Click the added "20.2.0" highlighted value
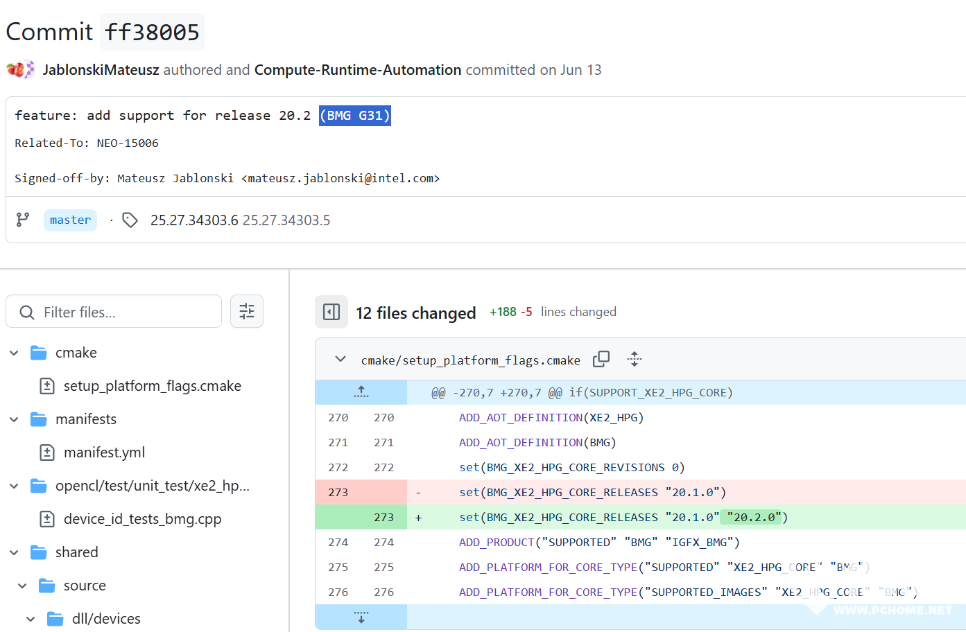 (x=752, y=517)
